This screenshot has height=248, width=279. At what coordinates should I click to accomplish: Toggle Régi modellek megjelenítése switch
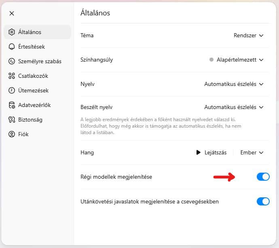click(x=263, y=177)
